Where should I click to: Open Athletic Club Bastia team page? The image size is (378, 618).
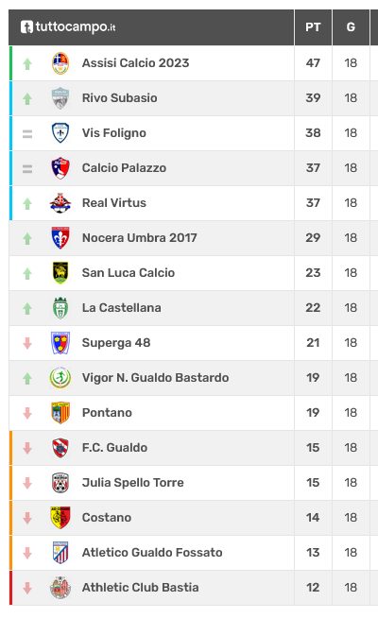tap(140, 587)
